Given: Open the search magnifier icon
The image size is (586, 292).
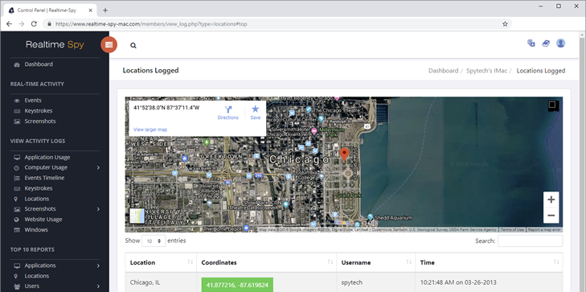Looking at the screenshot, I should [x=133, y=46].
